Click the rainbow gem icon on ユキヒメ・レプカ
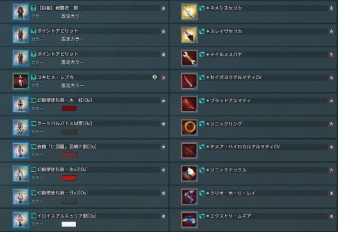The image size is (338, 232). pyautogui.click(x=154, y=77)
